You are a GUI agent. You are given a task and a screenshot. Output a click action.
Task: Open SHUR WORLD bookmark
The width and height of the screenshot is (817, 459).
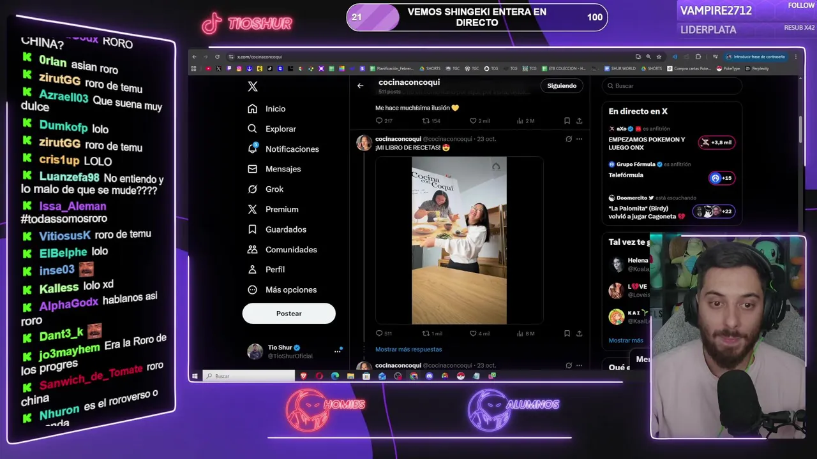tap(620, 69)
